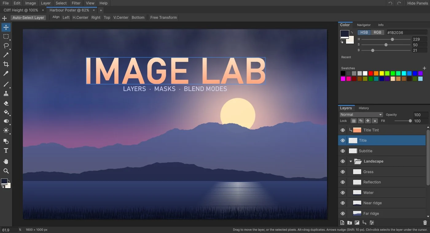Switch to the Eraser tool
Screen dimensions: 430x233
click(6, 103)
